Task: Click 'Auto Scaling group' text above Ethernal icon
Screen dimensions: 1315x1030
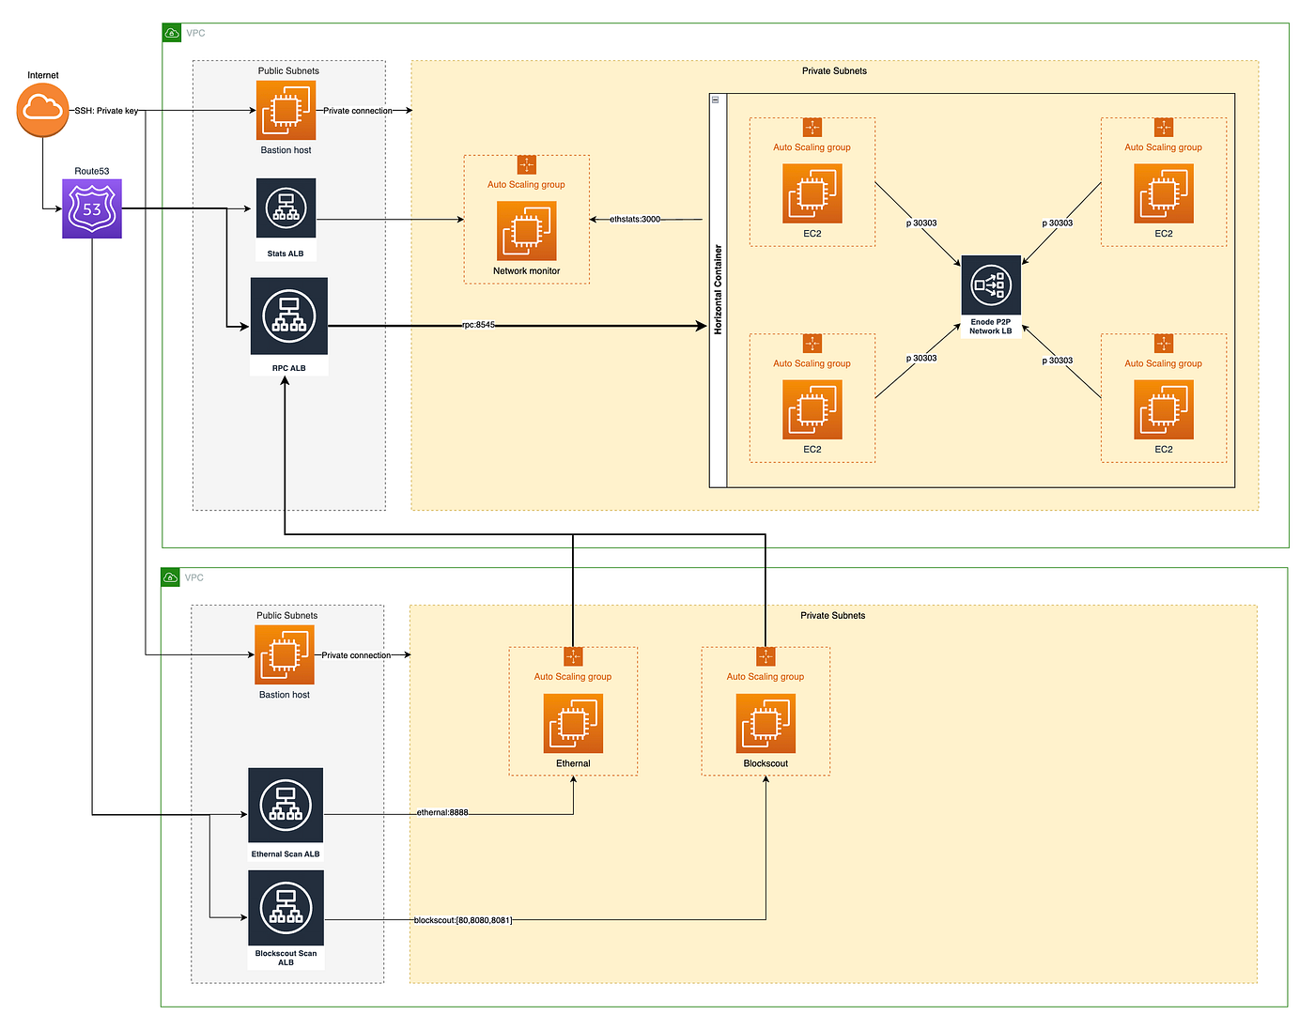Action: pyautogui.click(x=573, y=676)
